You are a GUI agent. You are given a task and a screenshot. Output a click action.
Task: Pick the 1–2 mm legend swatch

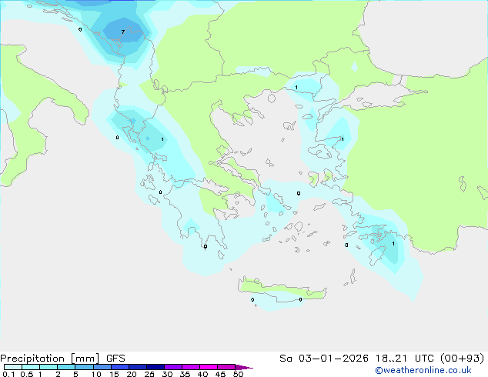[48, 367]
